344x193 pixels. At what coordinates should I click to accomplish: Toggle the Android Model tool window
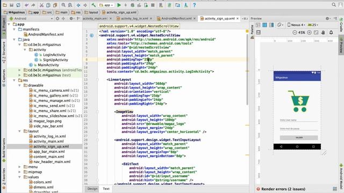341,176
